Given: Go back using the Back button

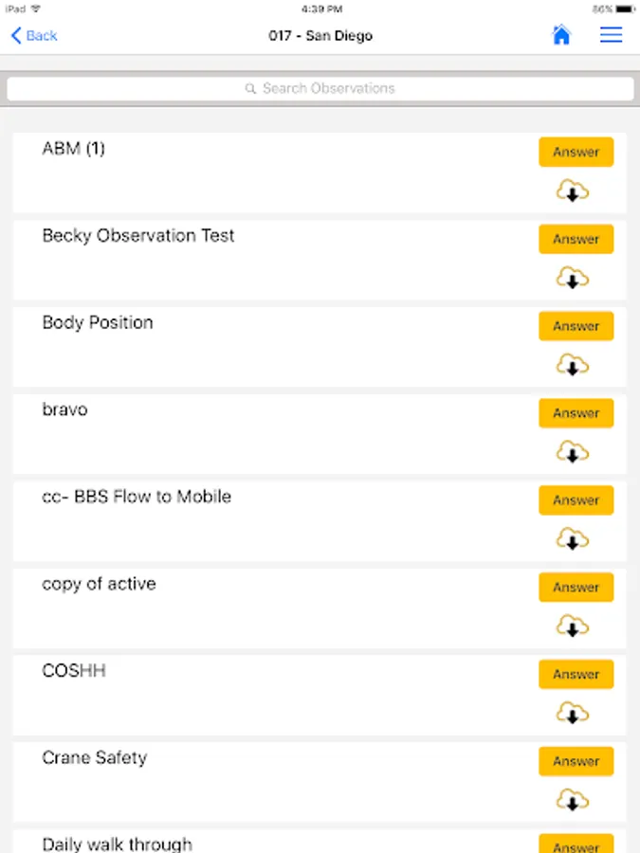Looking at the screenshot, I should (34, 35).
